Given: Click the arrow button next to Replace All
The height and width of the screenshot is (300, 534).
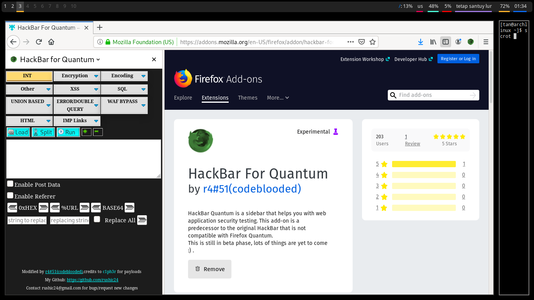Looking at the screenshot, I should [142, 220].
